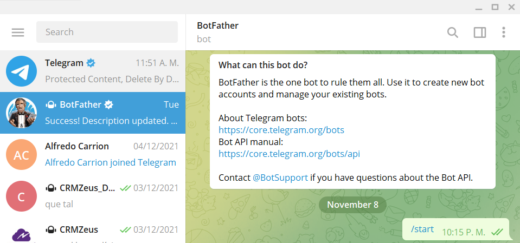
Task: Click the verified badge next to BotFather
Action: [x=108, y=104]
